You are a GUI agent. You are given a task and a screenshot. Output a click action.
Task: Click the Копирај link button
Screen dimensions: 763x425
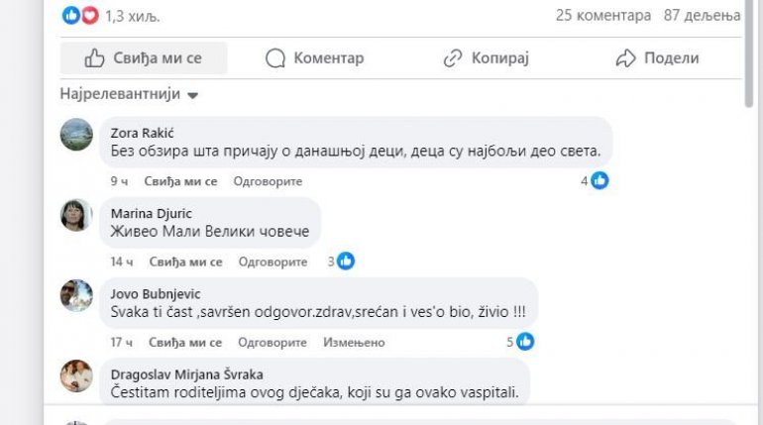(x=487, y=58)
